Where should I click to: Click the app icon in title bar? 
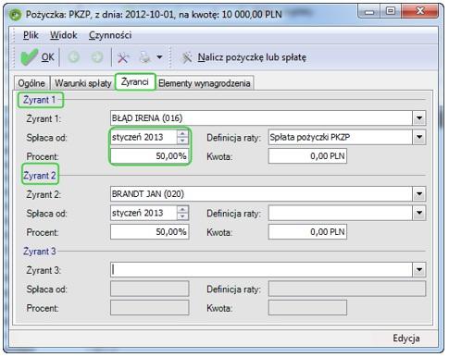(x=16, y=15)
